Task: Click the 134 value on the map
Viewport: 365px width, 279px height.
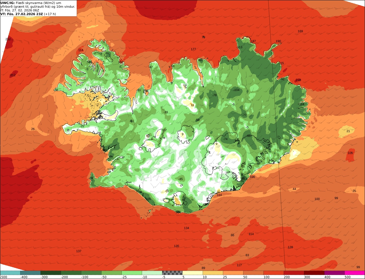Action: tap(186, 228)
